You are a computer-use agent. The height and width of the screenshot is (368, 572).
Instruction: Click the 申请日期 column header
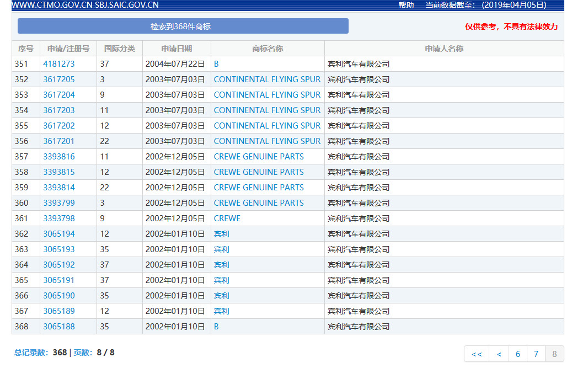[x=177, y=49]
